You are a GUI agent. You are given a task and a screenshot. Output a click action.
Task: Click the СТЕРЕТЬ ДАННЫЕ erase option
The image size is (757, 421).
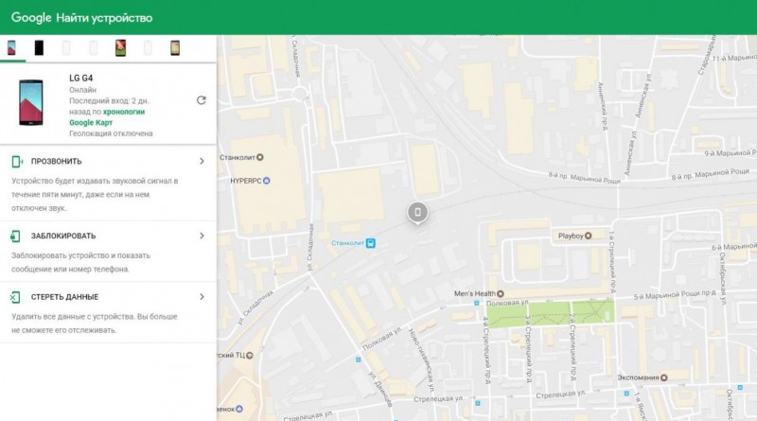pos(108,297)
